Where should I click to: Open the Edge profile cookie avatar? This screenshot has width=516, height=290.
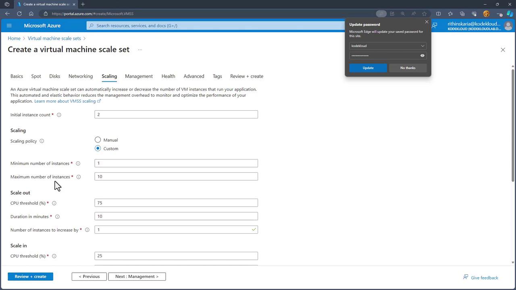pos(486,14)
